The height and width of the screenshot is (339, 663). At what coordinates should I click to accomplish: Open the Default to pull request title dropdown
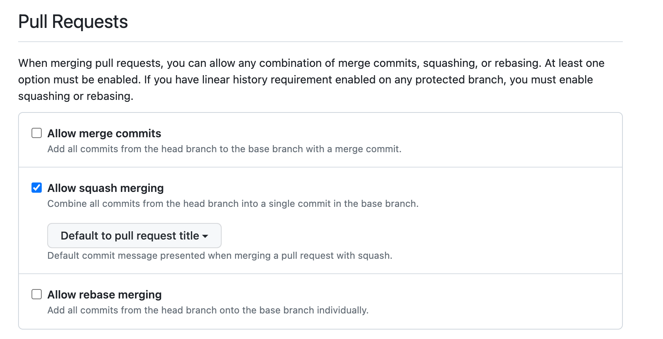tap(130, 236)
